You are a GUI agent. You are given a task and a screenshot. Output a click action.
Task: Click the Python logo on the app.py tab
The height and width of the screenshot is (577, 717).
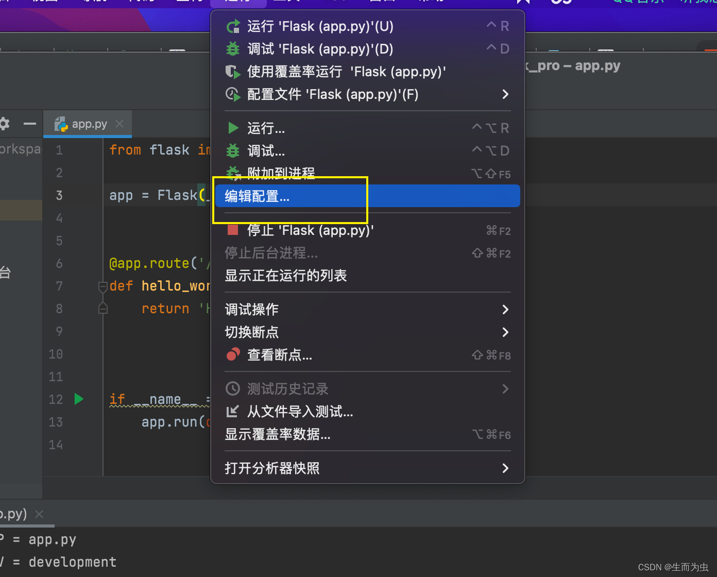(60, 124)
